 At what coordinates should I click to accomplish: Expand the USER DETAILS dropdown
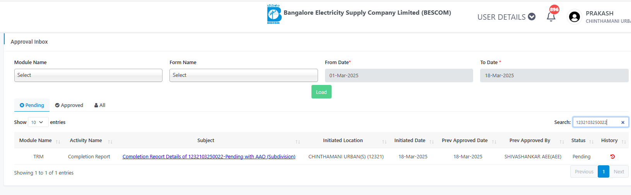tap(506, 17)
